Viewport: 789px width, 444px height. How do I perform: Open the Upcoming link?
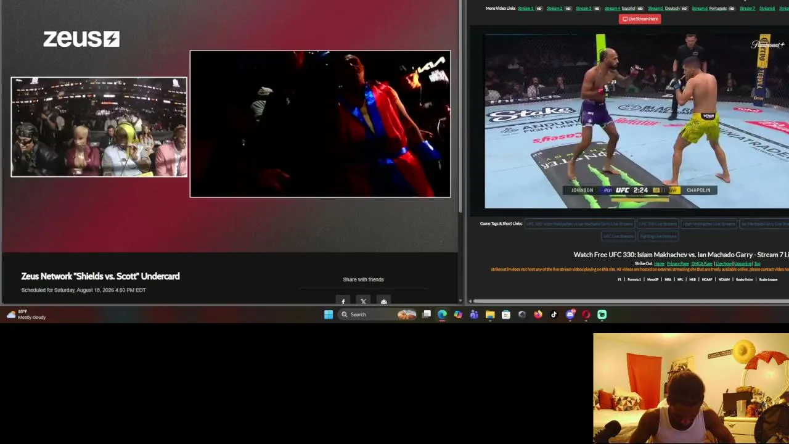pos(743,264)
